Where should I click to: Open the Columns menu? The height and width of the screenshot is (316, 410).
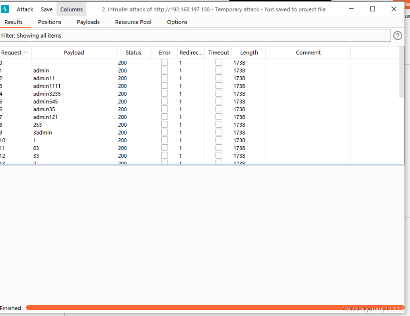71,9
